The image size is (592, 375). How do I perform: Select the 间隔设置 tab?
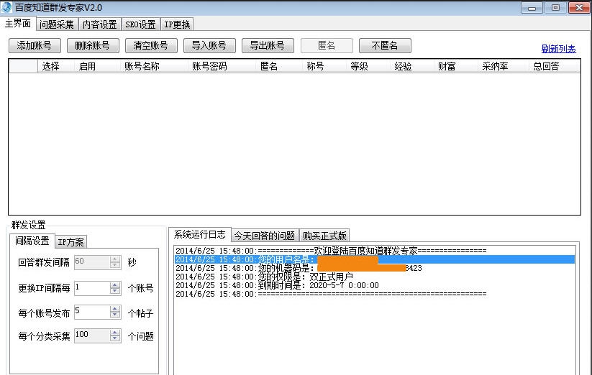click(x=32, y=241)
